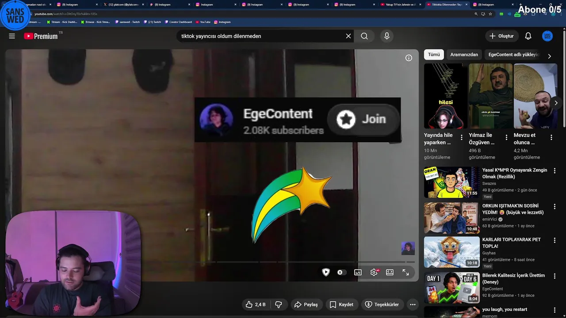This screenshot has width=566, height=318.
Task: Open the emirVici channel link
Action: (x=490, y=219)
